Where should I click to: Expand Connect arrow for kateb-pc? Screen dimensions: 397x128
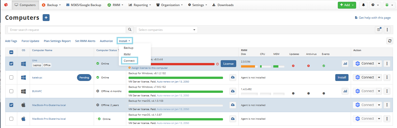pyautogui.click(x=379, y=77)
